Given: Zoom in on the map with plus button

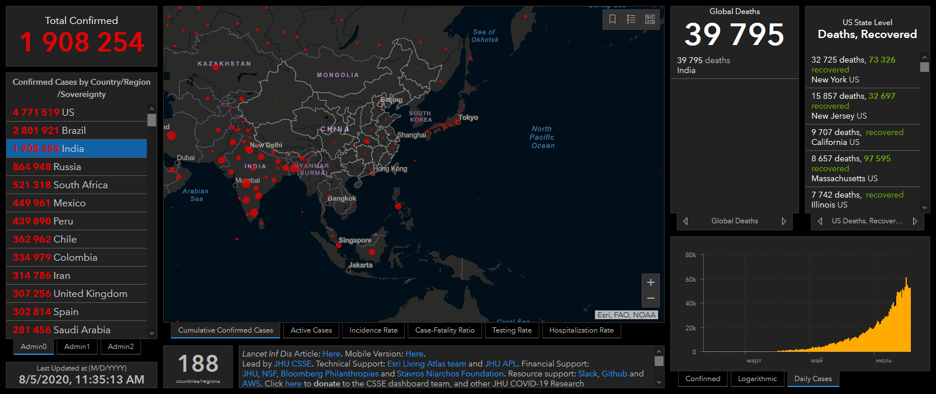Looking at the screenshot, I should (x=651, y=282).
